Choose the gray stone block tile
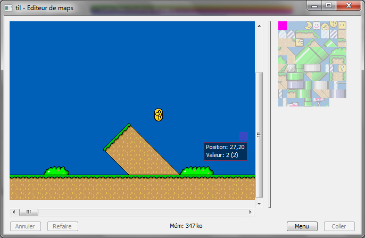This screenshot has width=365, height=238. click(x=291, y=68)
